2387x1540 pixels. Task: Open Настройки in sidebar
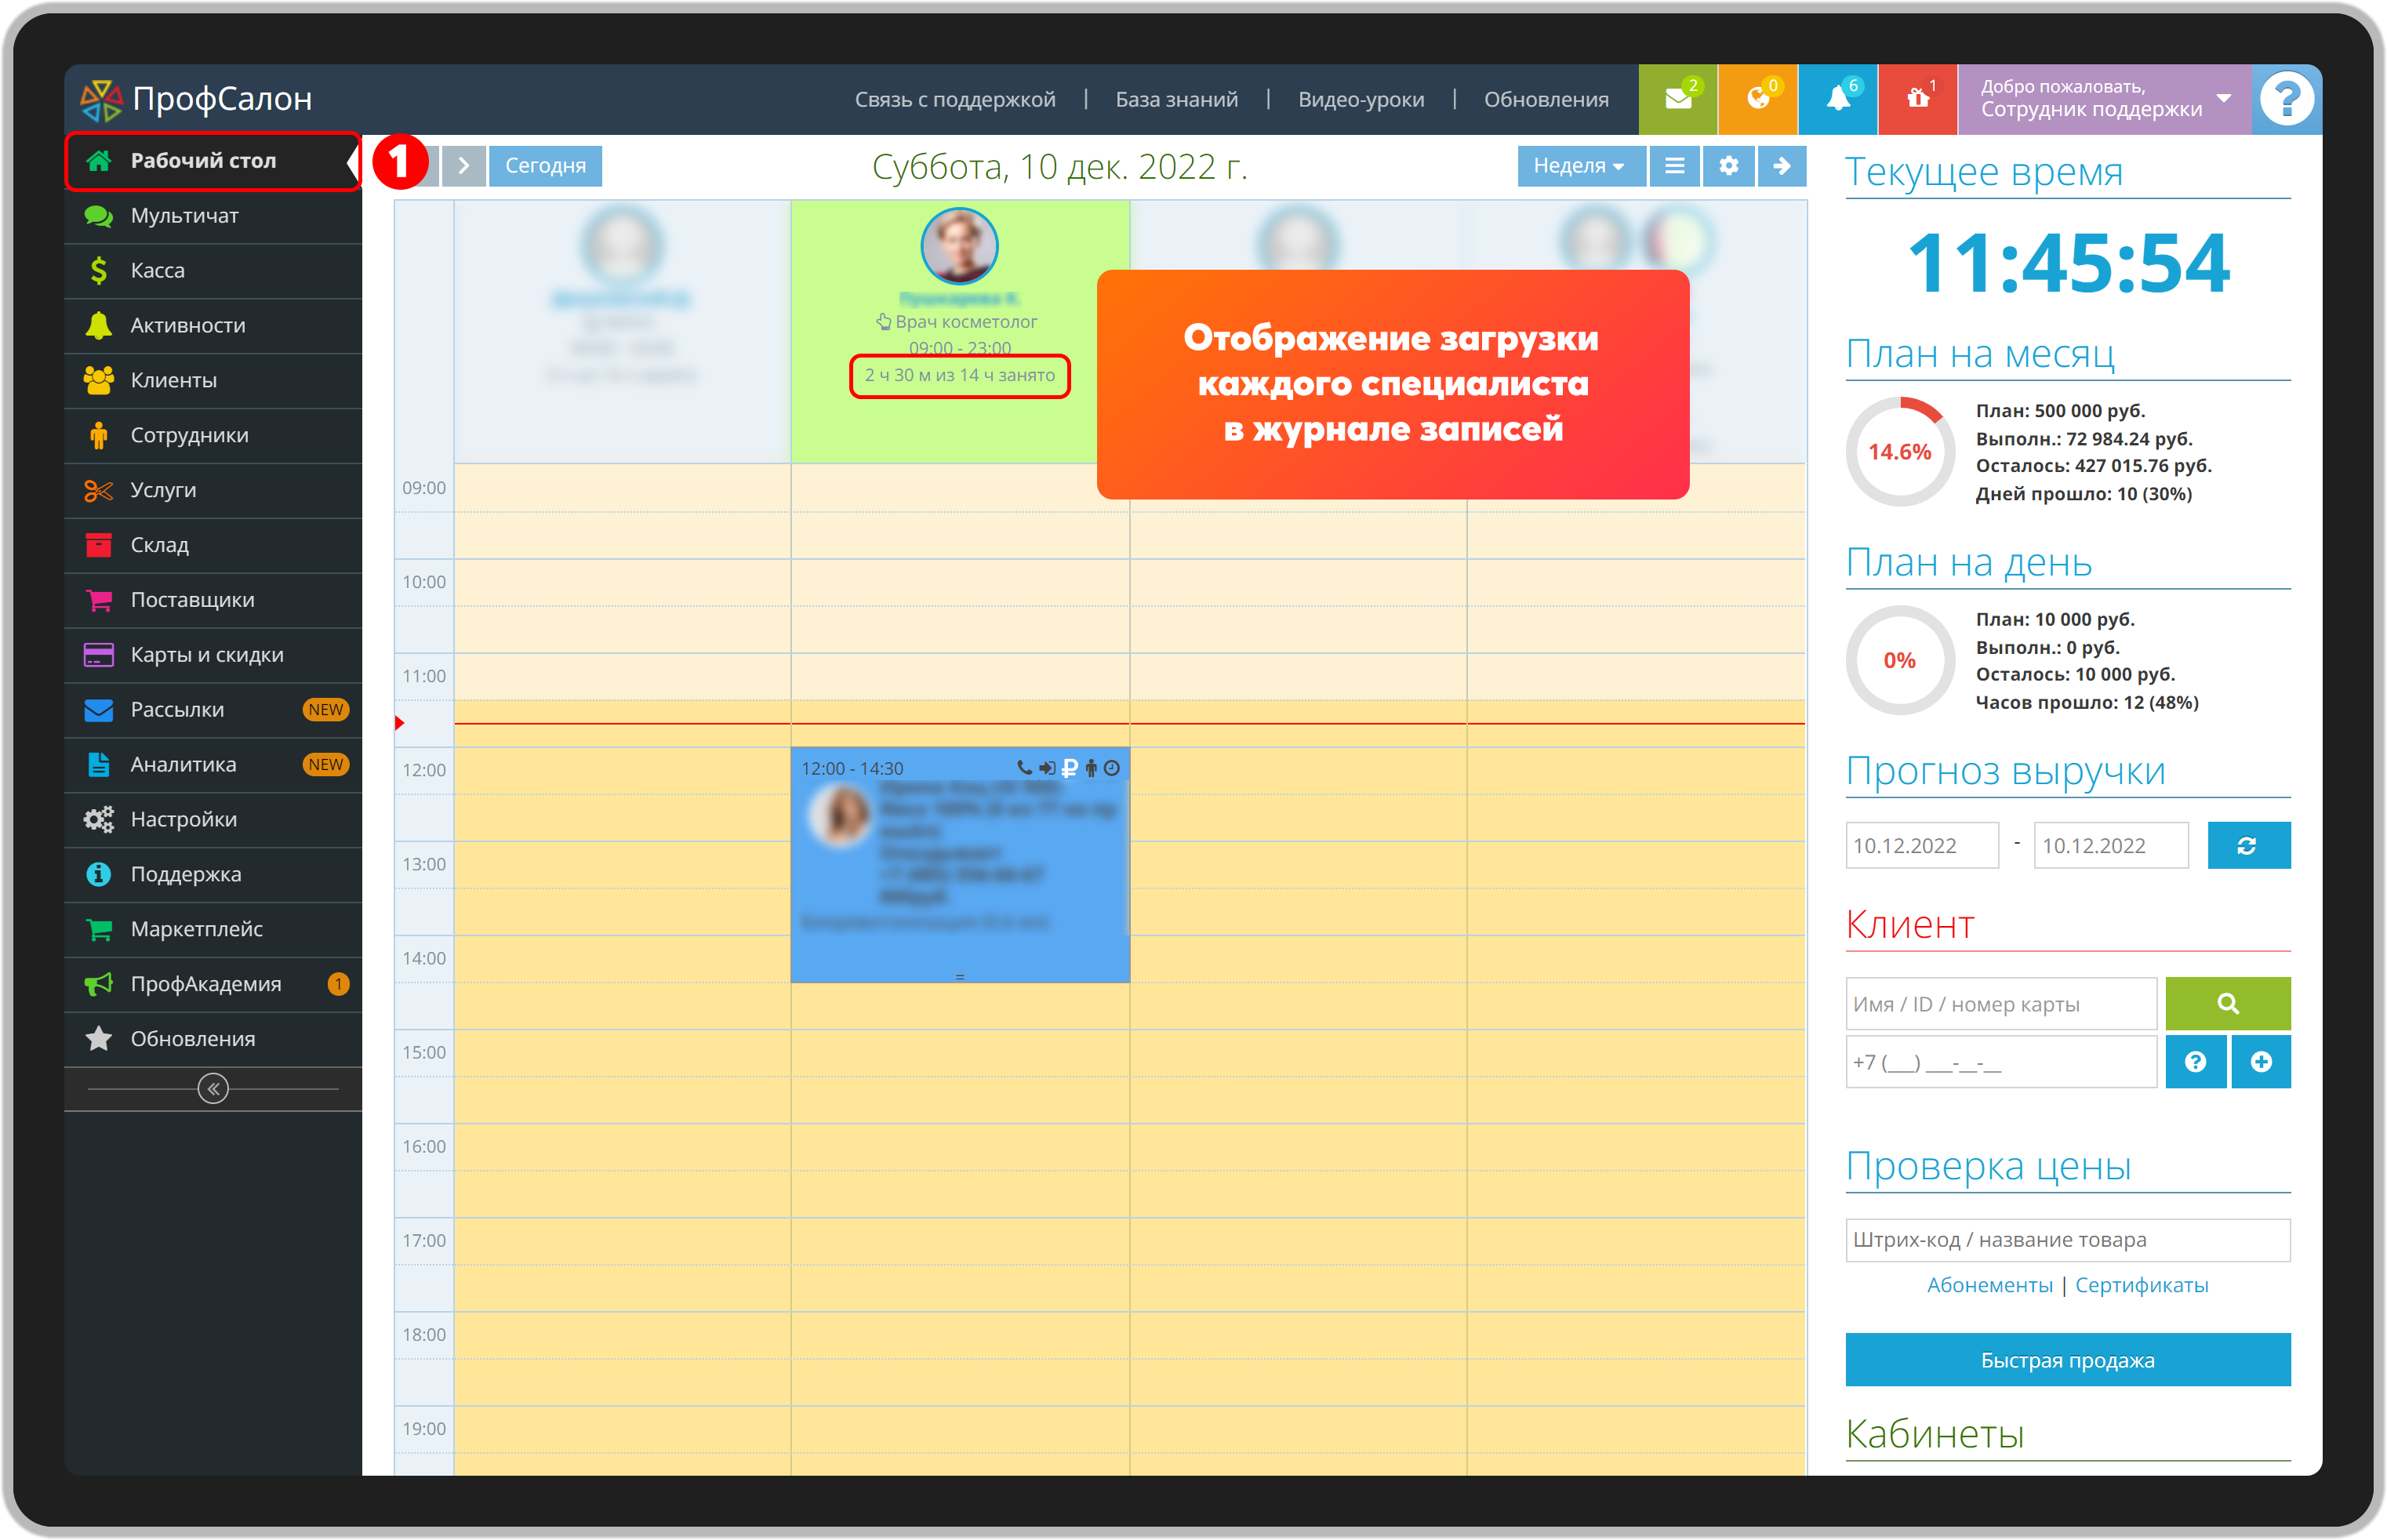pos(213,821)
